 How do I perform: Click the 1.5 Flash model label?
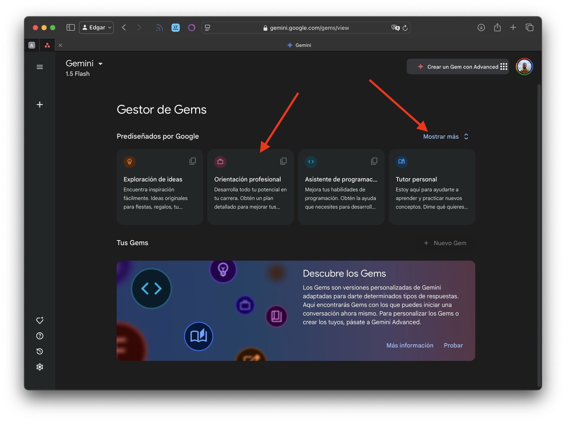click(x=77, y=74)
